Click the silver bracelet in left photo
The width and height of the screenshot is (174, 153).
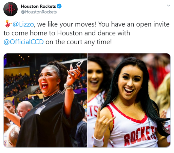click(68, 86)
